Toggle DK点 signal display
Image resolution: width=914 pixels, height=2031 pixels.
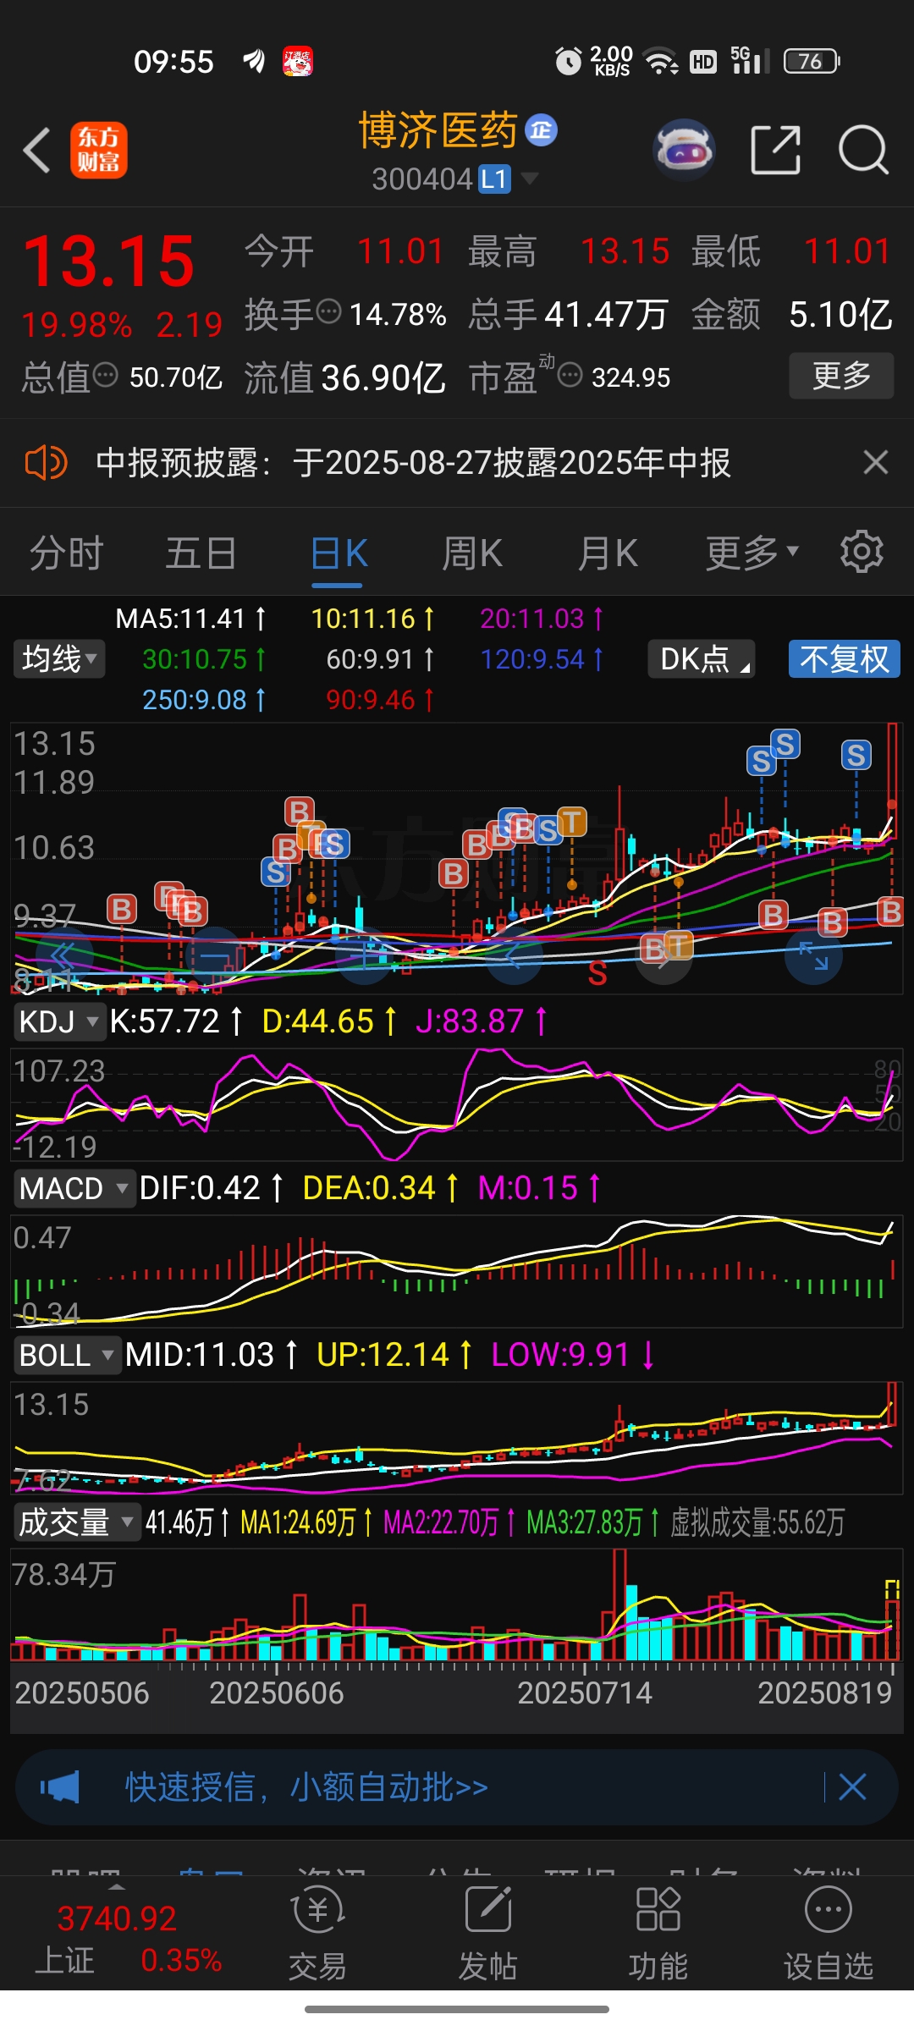tap(701, 658)
